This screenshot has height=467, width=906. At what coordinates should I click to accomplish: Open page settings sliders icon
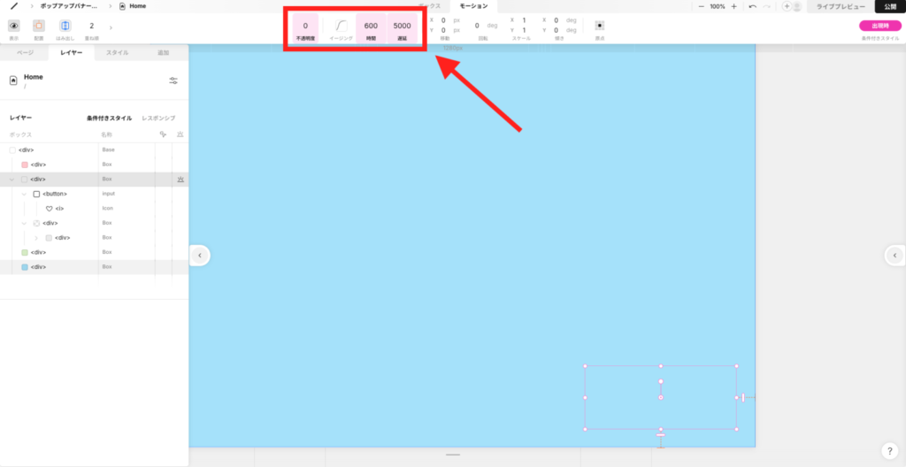[x=173, y=80]
